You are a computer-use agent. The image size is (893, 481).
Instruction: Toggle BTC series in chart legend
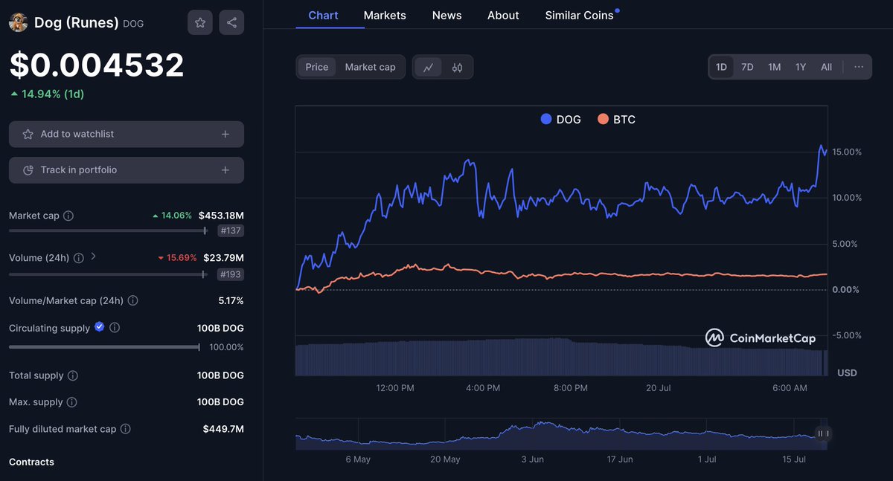pos(616,120)
